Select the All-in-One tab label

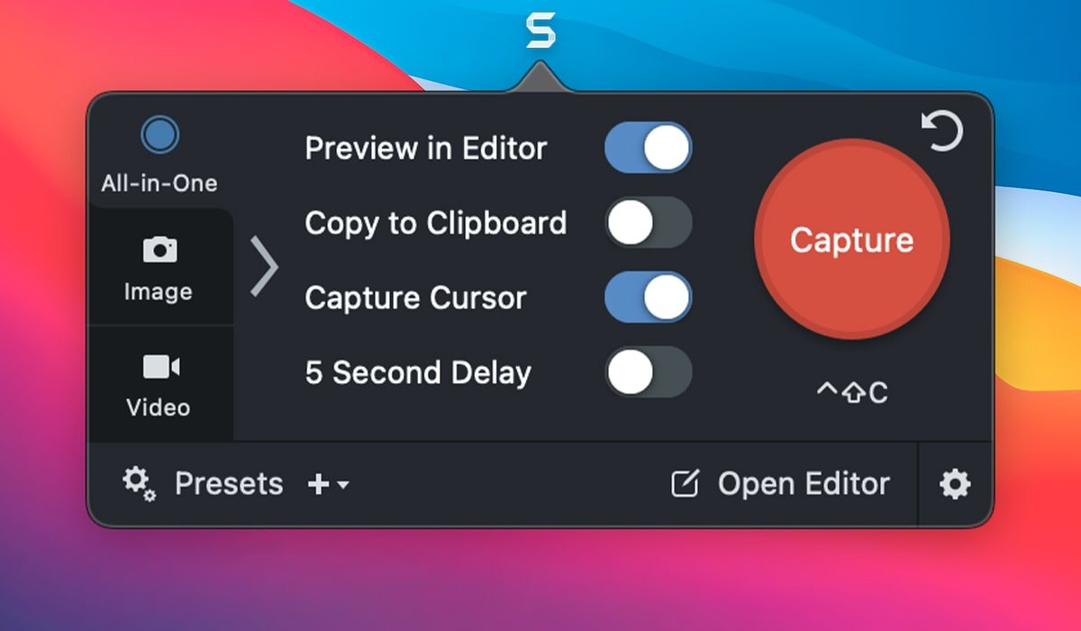[x=159, y=184]
